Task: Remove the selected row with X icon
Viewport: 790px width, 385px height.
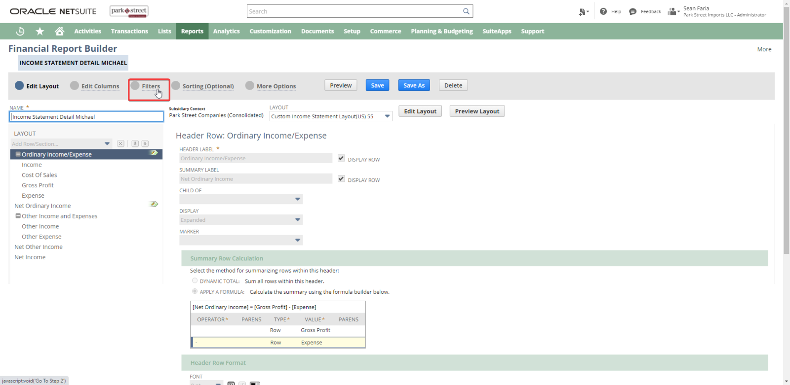Action: click(x=120, y=143)
